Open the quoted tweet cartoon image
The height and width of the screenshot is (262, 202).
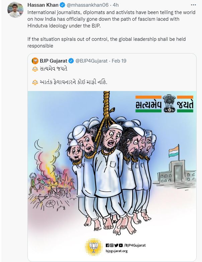coord(112,175)
